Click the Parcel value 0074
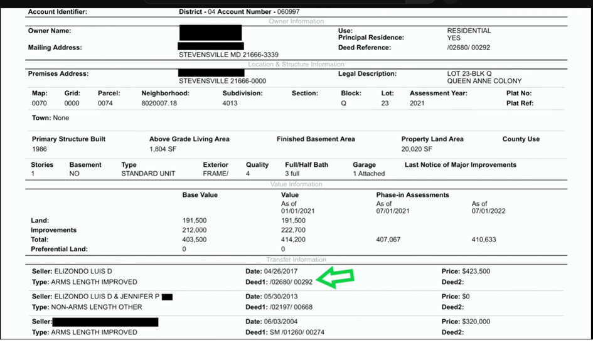 105,103
